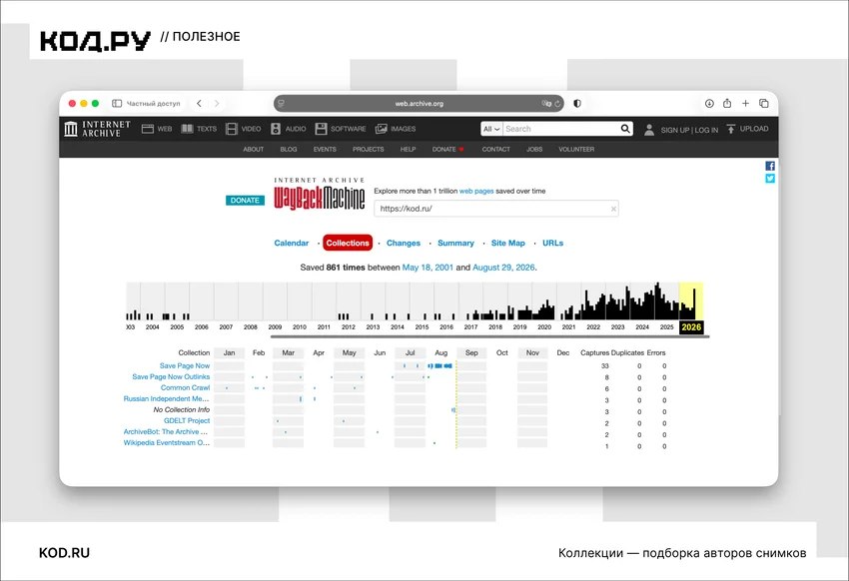Select year 2026 on timeline
849x581 pixels.
[x=691, y=327]
